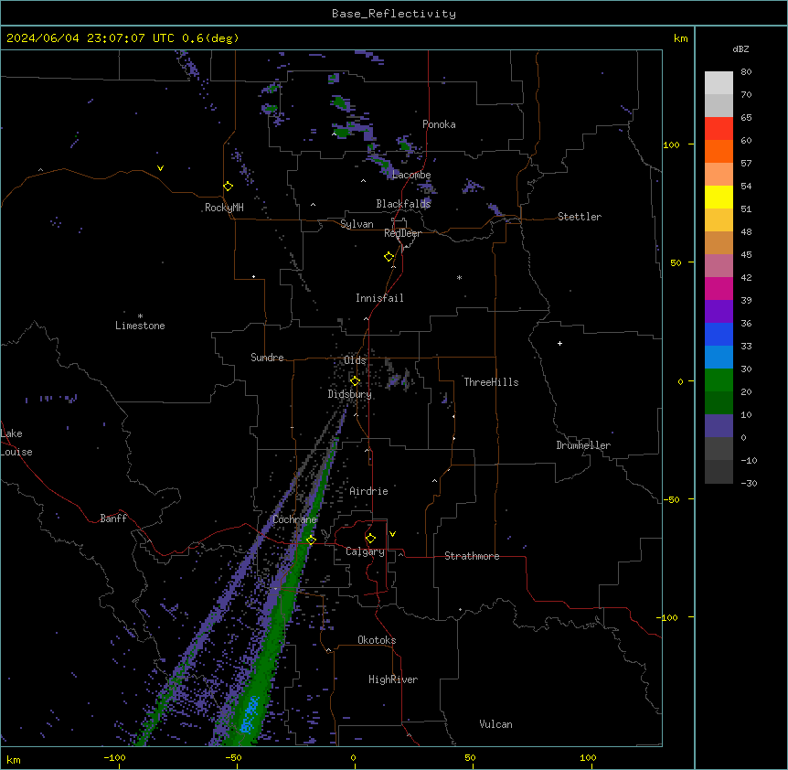Click the yellow 54 dBZ legend color
788x770 pixels.
(719, 197)
